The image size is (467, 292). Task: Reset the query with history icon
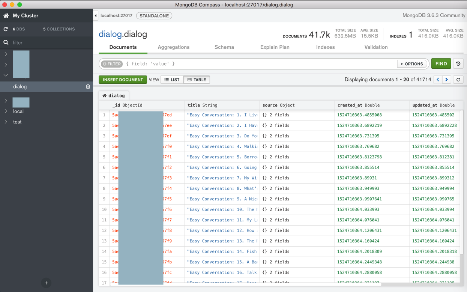tap(458, 64)
